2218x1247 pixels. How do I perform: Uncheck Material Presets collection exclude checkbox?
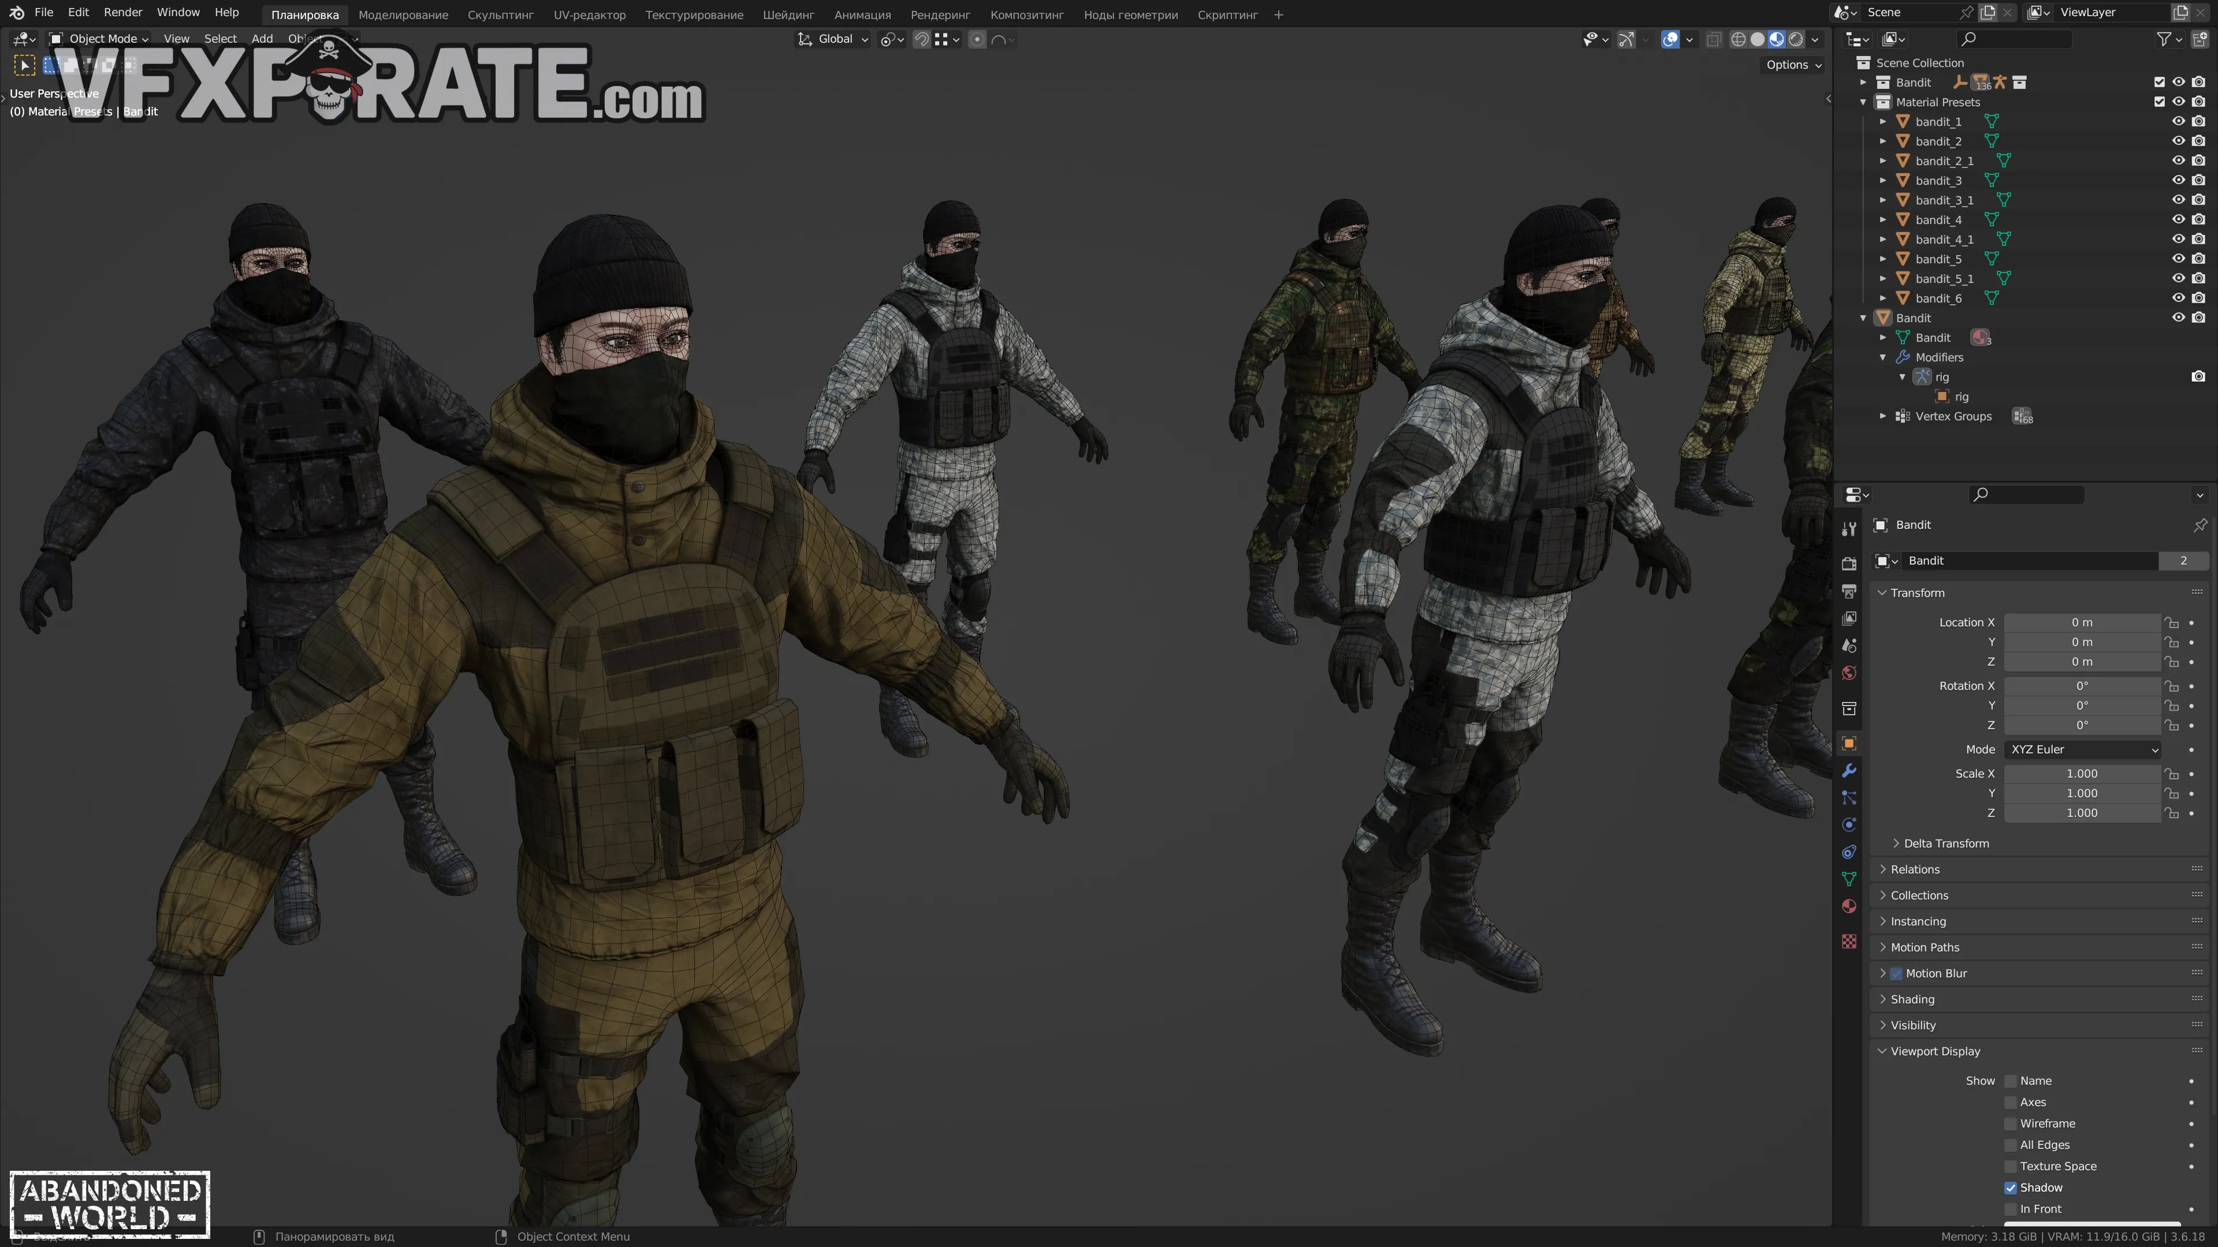click(2159, 102)
